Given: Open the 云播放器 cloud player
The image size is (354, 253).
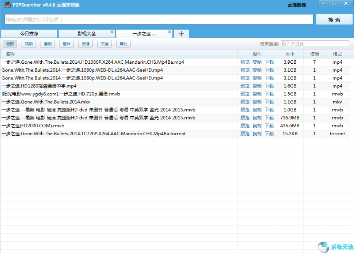Looking at the screenshot, I should (296, 5).
